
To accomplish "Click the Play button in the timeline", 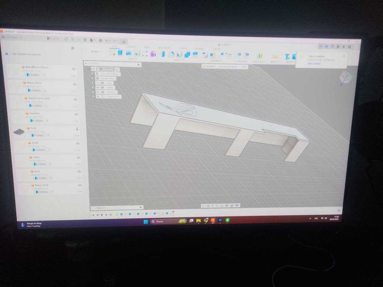I will (x=102, y=215).
